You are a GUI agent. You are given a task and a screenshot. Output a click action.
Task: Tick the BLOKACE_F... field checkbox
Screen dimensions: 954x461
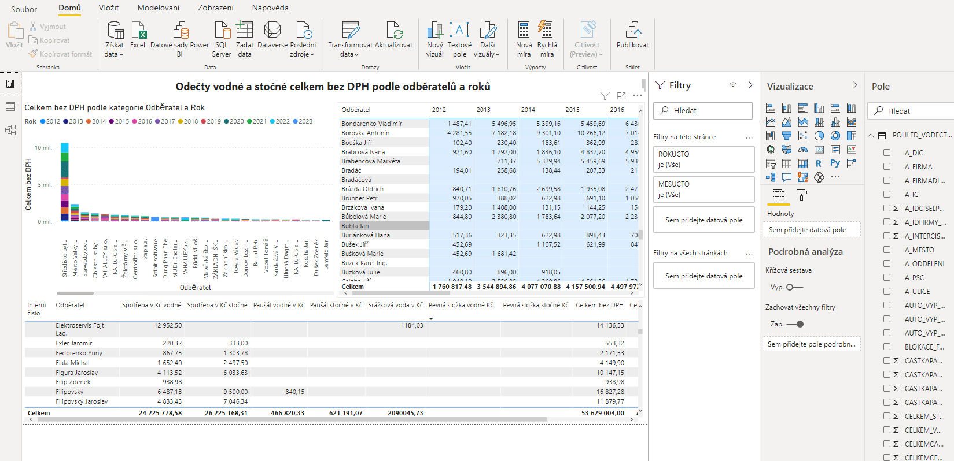[887, 347]
